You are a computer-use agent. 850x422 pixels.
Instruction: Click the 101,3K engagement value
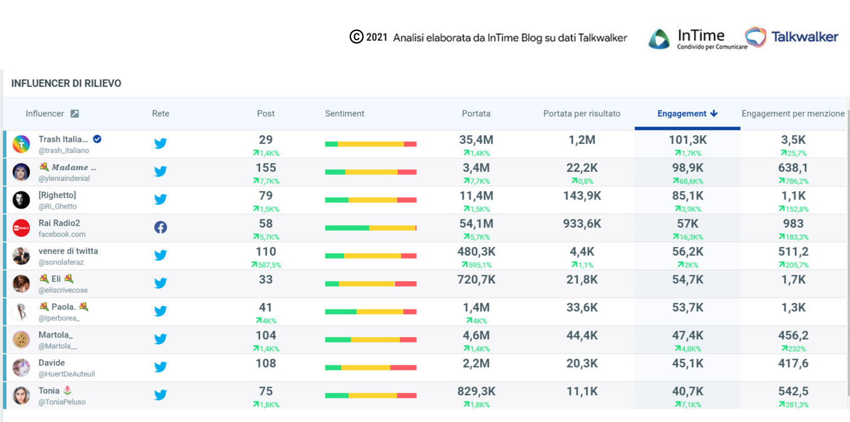[687, 140]
